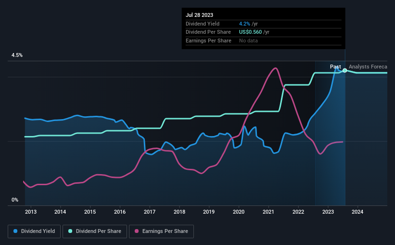This screenshot has height=245, width=395.
Task: Click the 4.2% dividend yield value in tooltip
Action: click(244, 24)
